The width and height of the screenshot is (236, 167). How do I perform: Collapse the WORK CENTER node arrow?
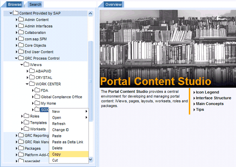pos(27,84)
